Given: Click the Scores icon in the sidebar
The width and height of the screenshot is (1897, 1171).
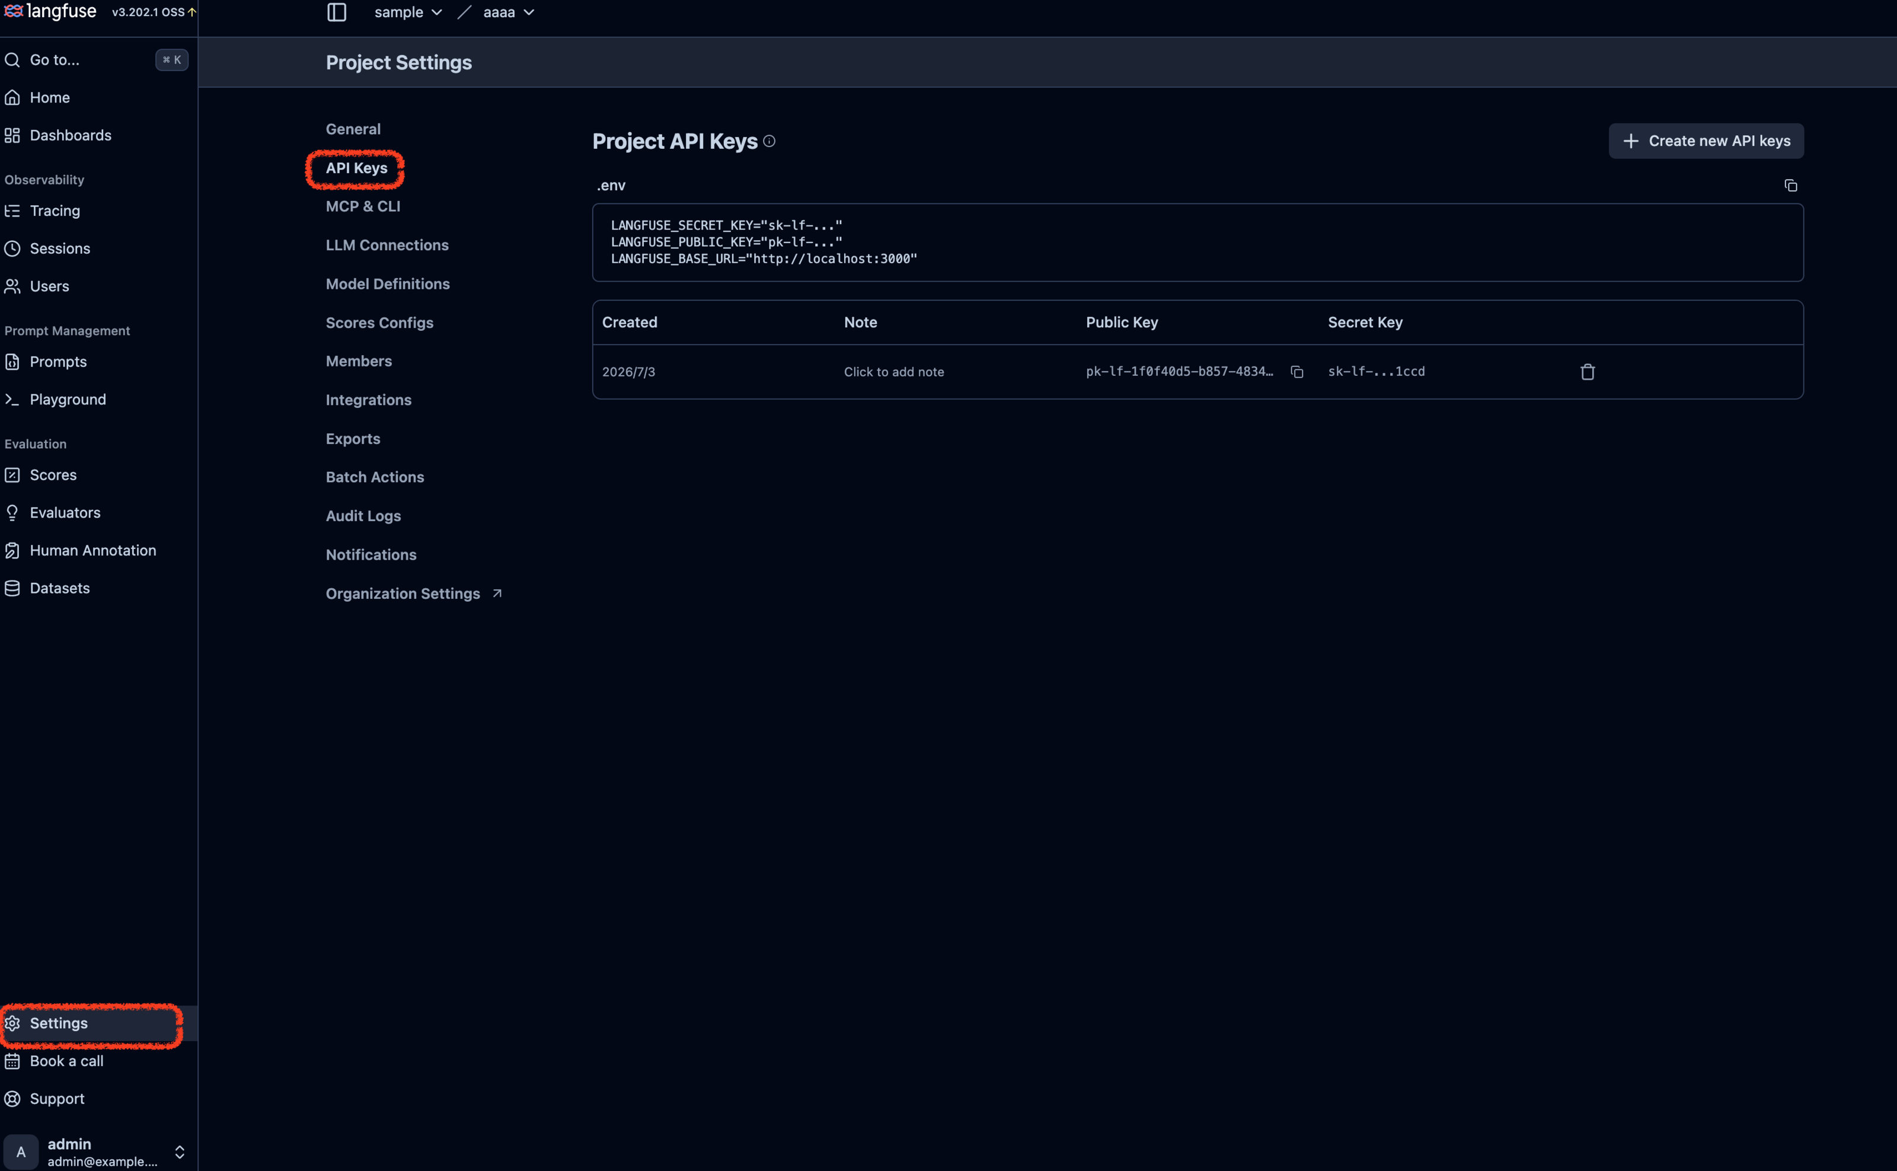Looking at the screenshot, I should click(12, 475).
